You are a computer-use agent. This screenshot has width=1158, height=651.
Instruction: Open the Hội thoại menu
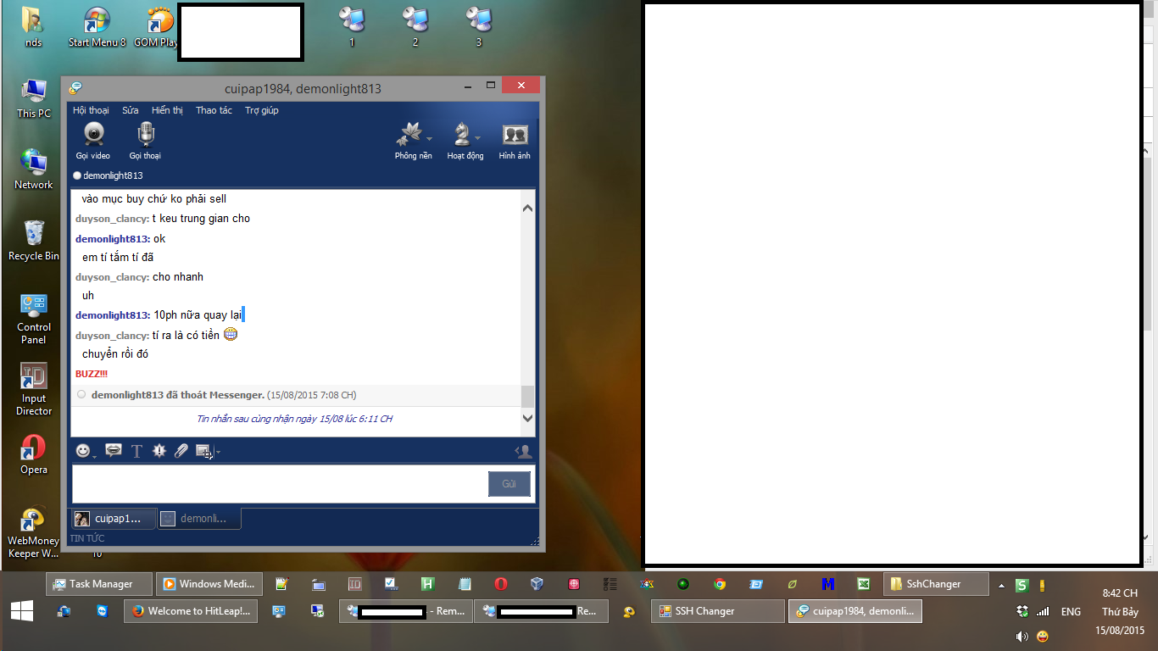tap(91, 110)
